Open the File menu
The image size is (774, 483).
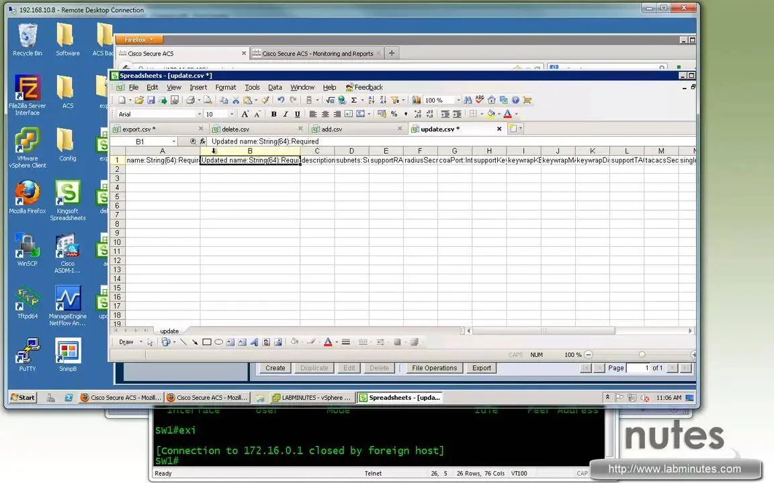point(134,87)
